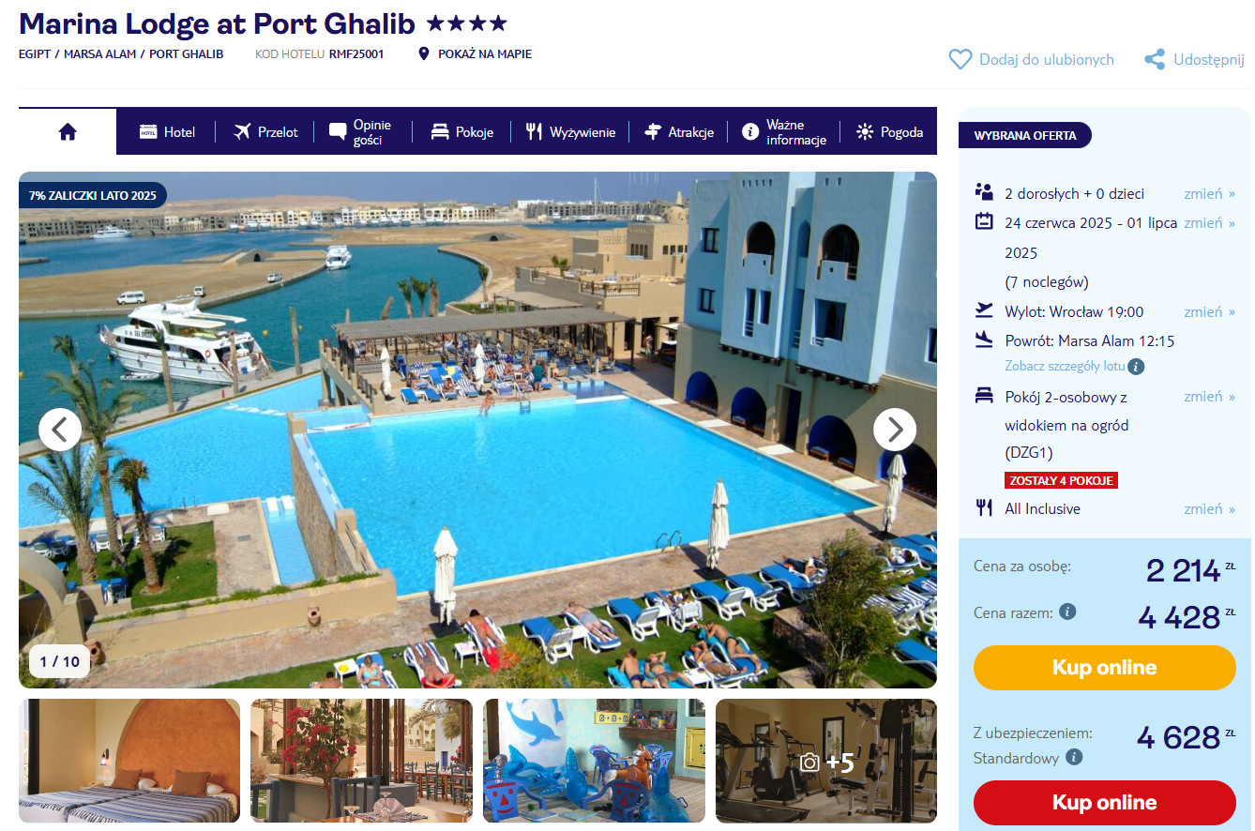
Task: Show the next photo with the right arrow
Action: click(x=895, y=430)
